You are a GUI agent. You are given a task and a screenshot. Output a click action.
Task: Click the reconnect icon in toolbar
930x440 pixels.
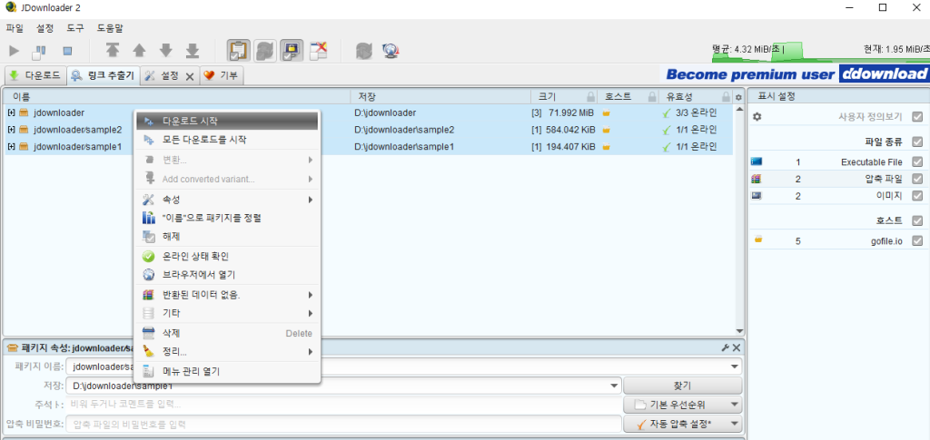tap(363, 52)
